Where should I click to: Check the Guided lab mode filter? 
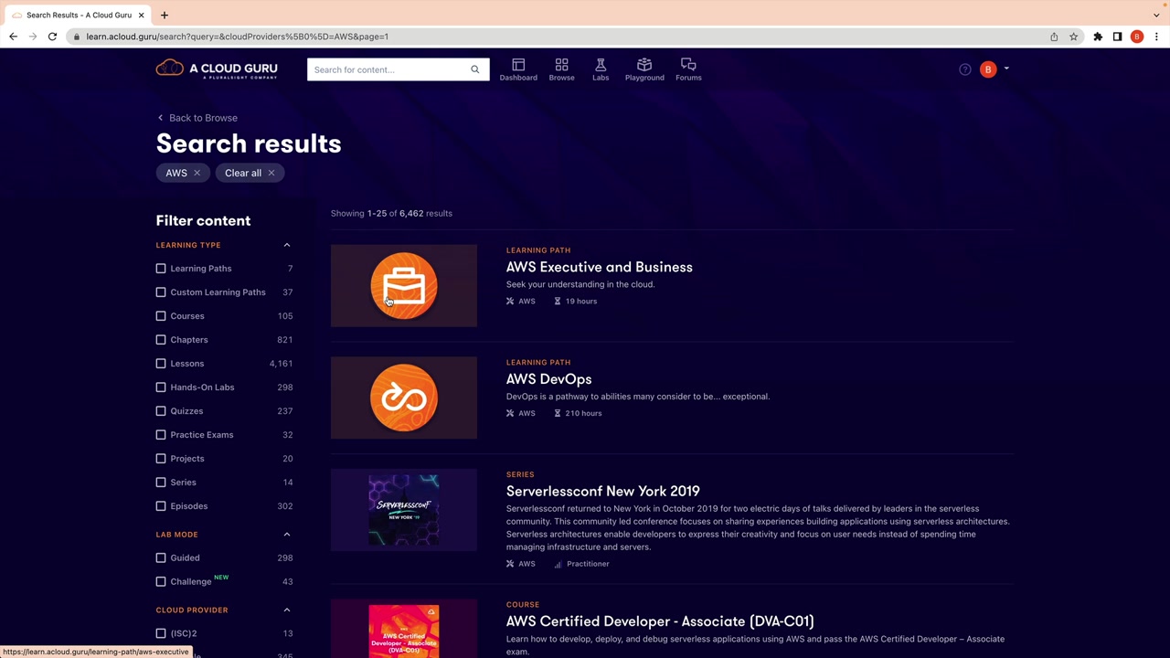coord(161,557)
